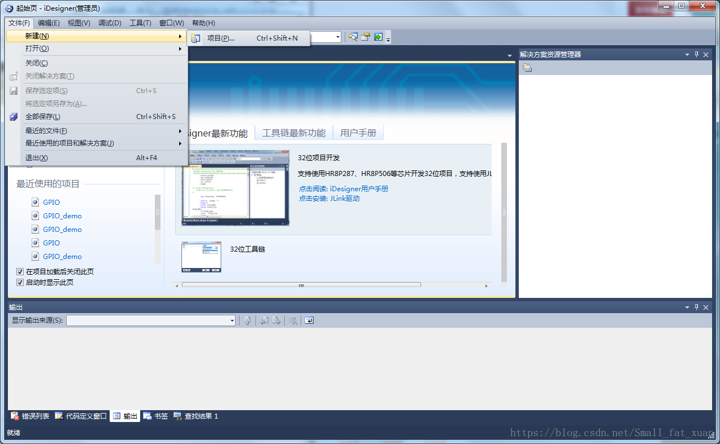
Task: Open the document tab list dropdown arrow
Action: click(509, 55)
